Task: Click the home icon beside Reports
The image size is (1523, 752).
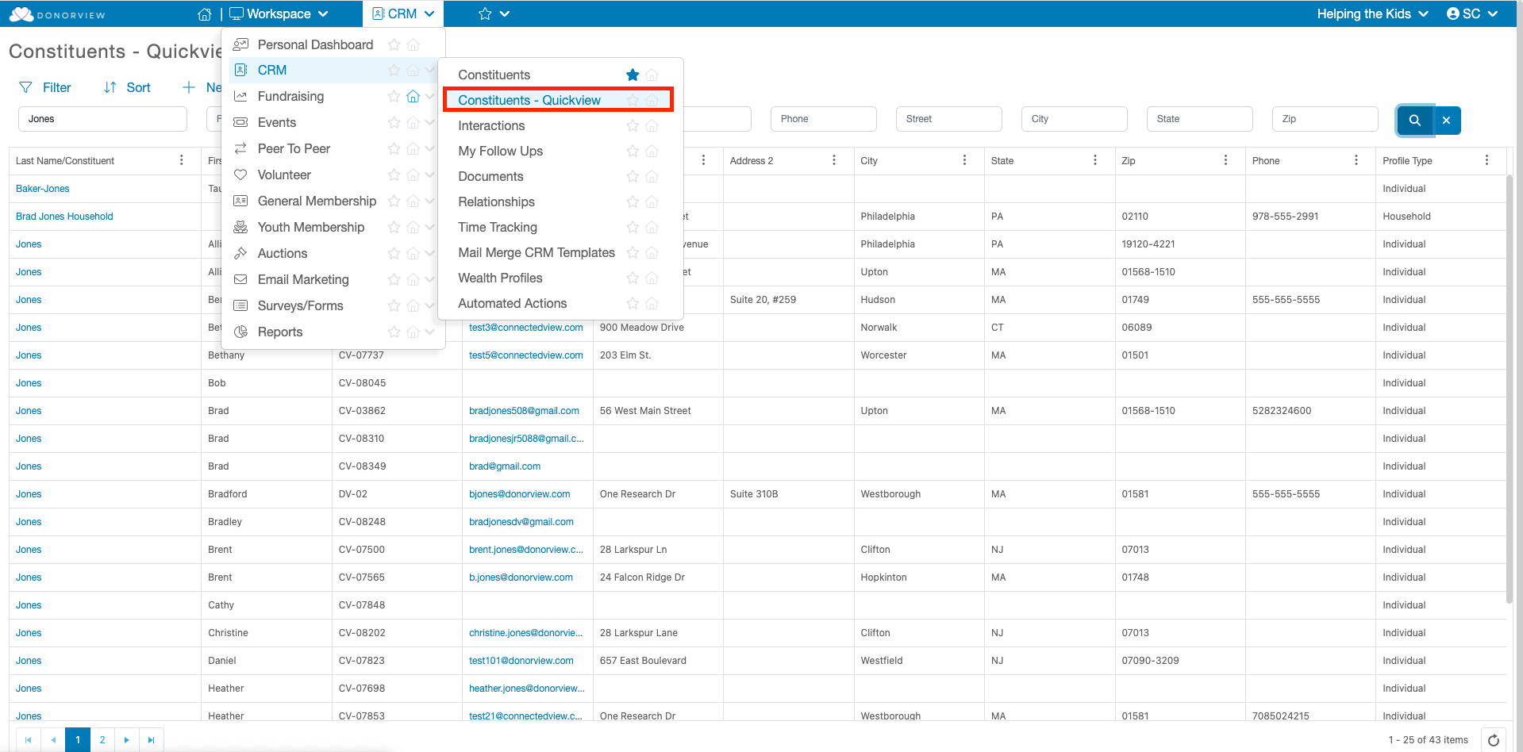Action: (413, 332)
